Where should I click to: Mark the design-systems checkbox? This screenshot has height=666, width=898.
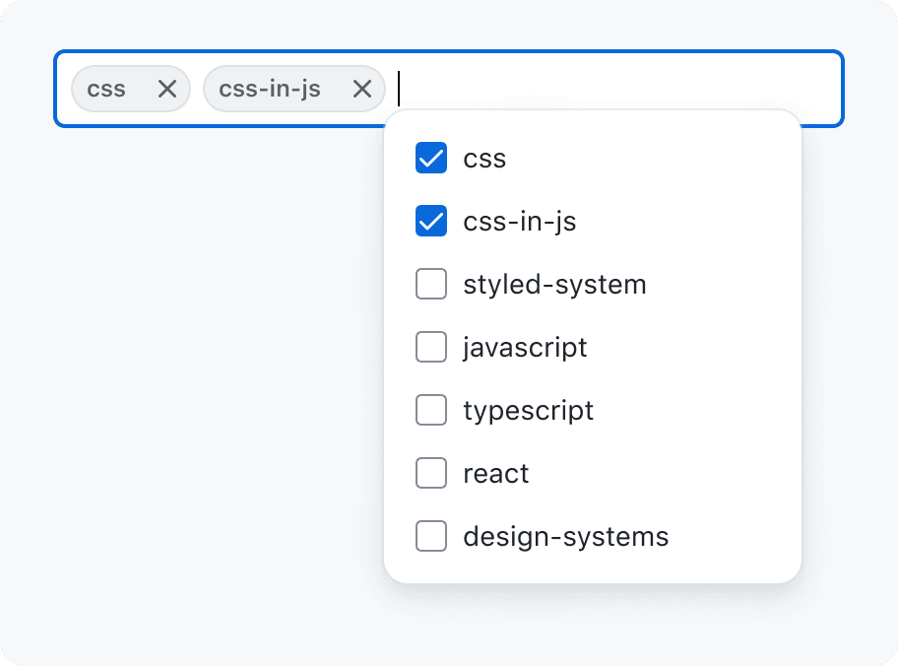click(431, 537)
